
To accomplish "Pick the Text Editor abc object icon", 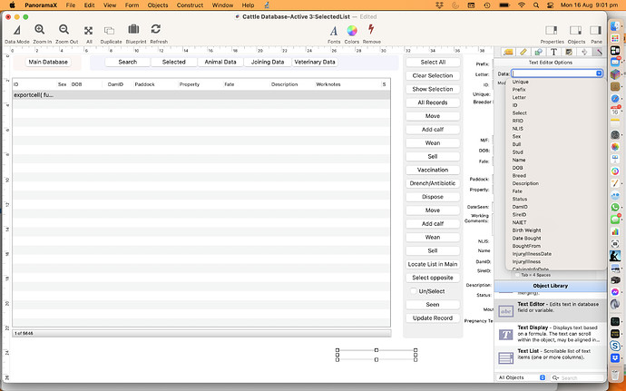I will 506,311.
